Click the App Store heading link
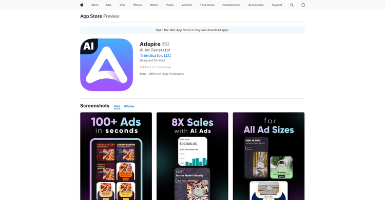The height and width of the screenshot is (200, 385). coord(91,16)
